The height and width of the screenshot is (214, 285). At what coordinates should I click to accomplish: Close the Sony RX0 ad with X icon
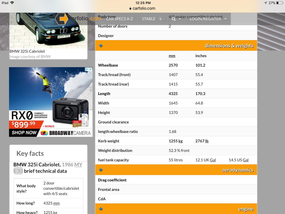pos(90,69)
